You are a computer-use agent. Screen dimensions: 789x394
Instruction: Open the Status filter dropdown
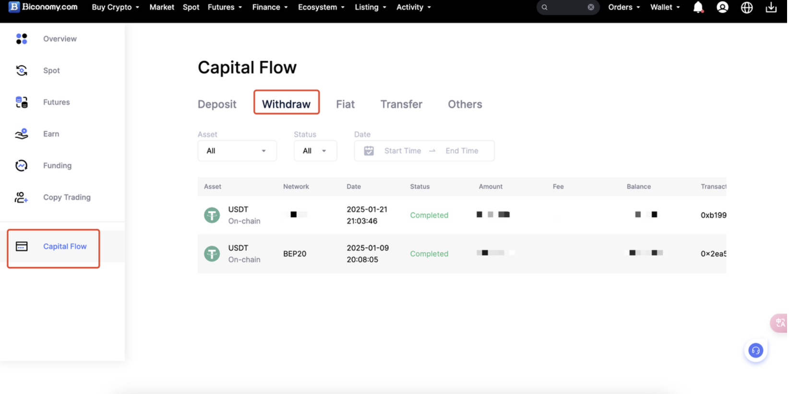(315, 151)
